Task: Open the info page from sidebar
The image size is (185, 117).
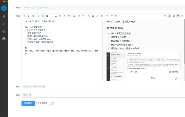Action: [x=4, y=39]
